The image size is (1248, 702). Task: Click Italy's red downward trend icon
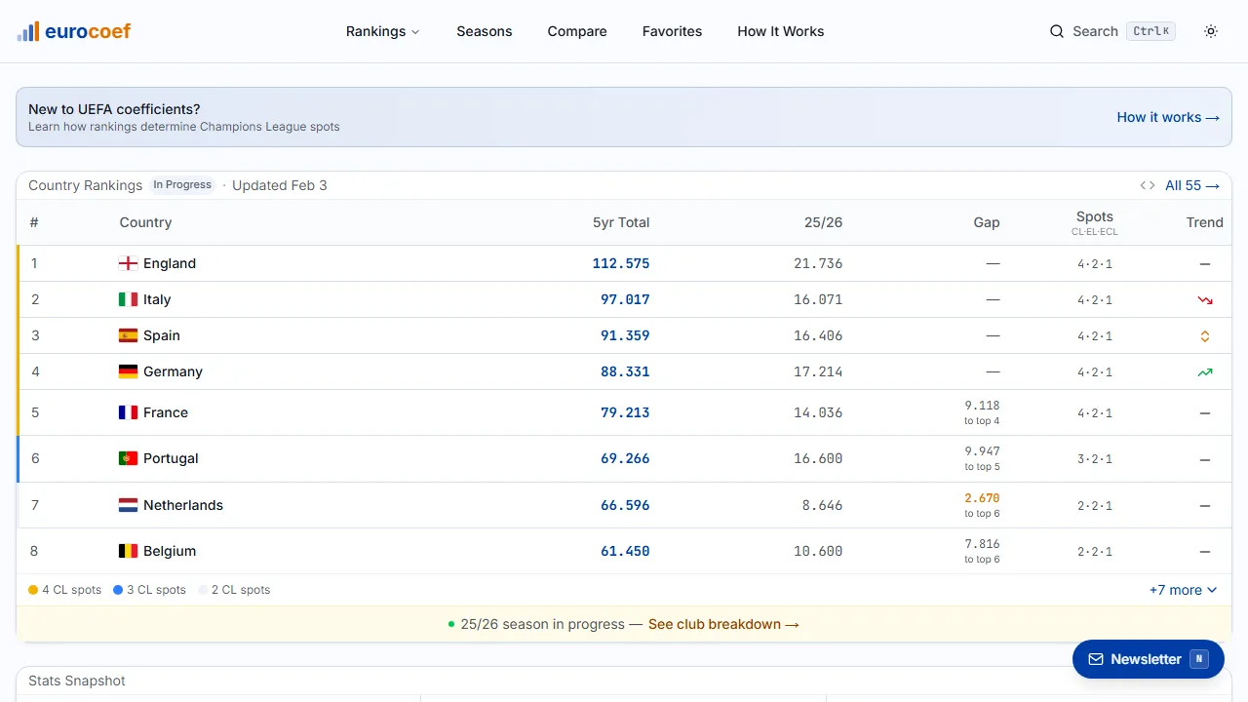coord(1204,299)
